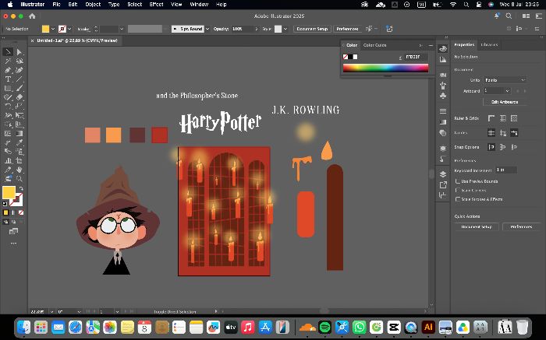
Task: Open the Object menu
Action: [x=93, y=5]
